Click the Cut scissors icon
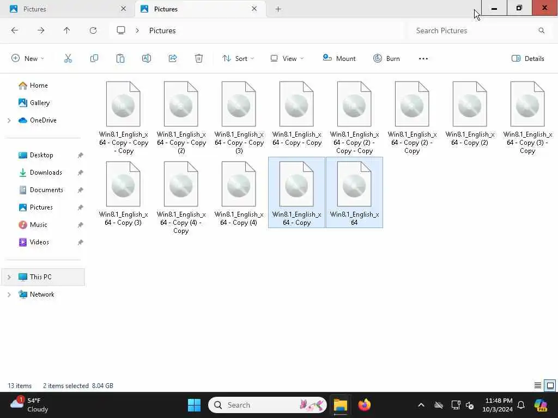This screenshot has width=558, height=418. pyautogui.click(x=68, y=59)
